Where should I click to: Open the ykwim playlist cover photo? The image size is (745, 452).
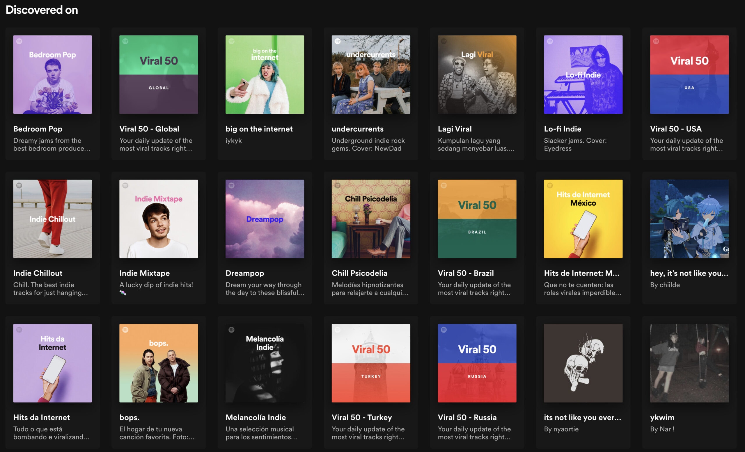tap(689, 363)
